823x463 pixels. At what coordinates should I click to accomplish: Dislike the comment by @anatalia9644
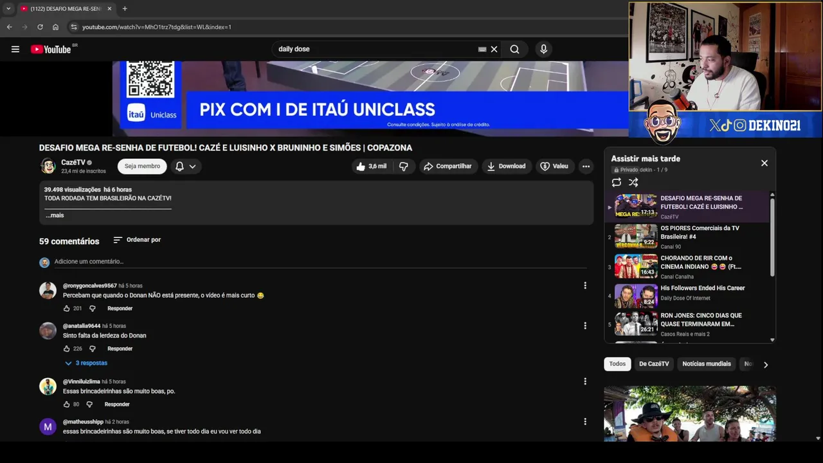tap(92, 349)
